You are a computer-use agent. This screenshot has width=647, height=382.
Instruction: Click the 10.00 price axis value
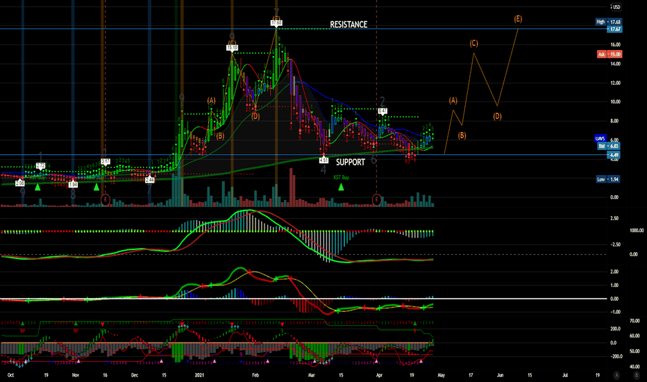615,102
